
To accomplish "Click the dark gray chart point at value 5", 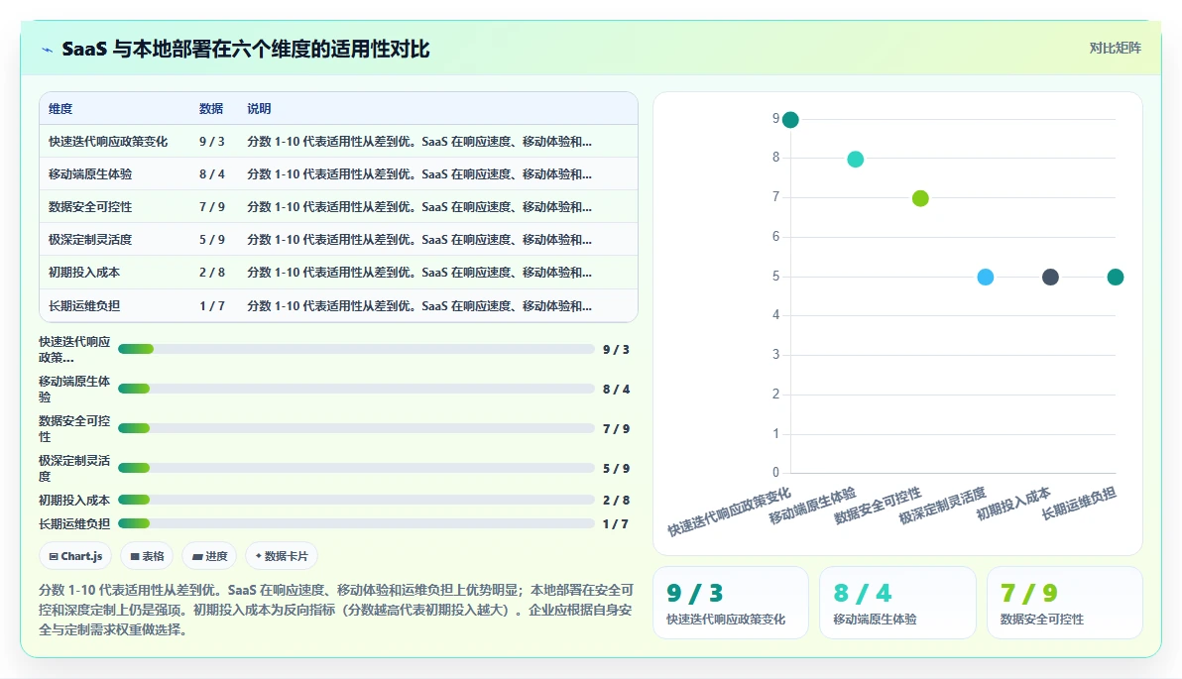I will [x=1050, y=278].
